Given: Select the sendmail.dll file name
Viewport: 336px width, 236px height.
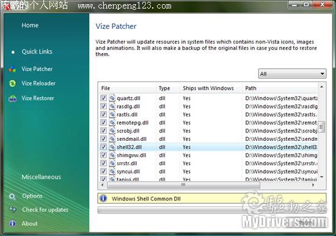Looking at the screenshot, I should [131, 139].
